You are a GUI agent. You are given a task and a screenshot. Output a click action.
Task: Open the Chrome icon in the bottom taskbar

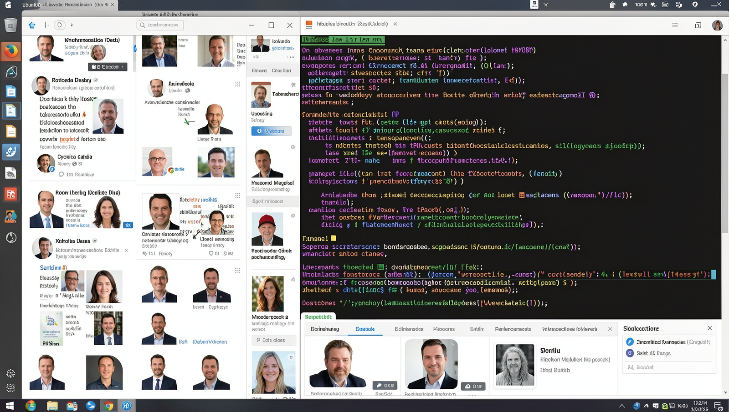[x=108, y=406]
